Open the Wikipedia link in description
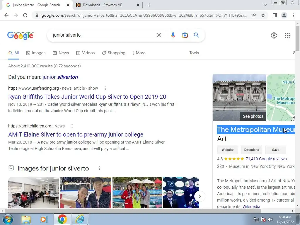Viewport: 300px width, 225px height. (x=251, y=207)
